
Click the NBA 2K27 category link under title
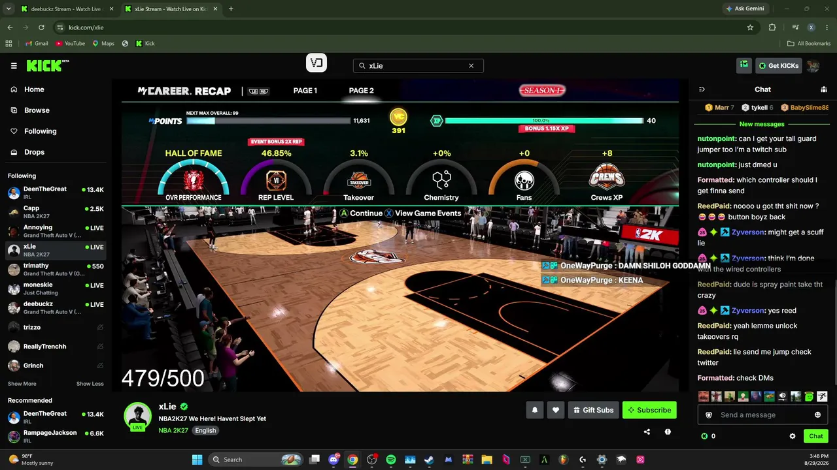tap(173, 431)
